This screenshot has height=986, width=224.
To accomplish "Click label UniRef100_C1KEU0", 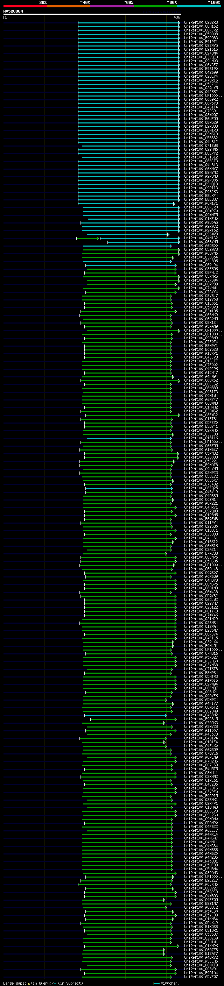I will 201,219.
